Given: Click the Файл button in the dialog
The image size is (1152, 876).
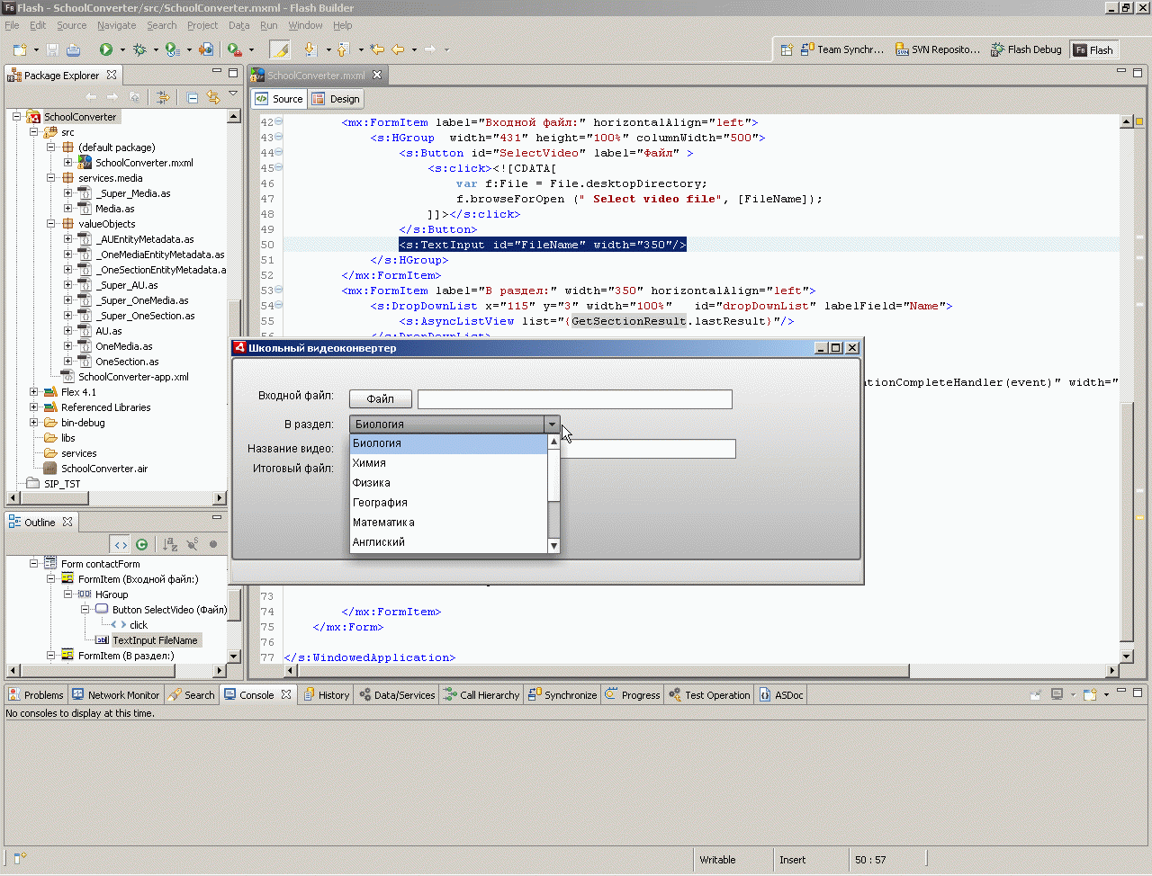Looking at the screenshot, I should click(x=380, y=398).
